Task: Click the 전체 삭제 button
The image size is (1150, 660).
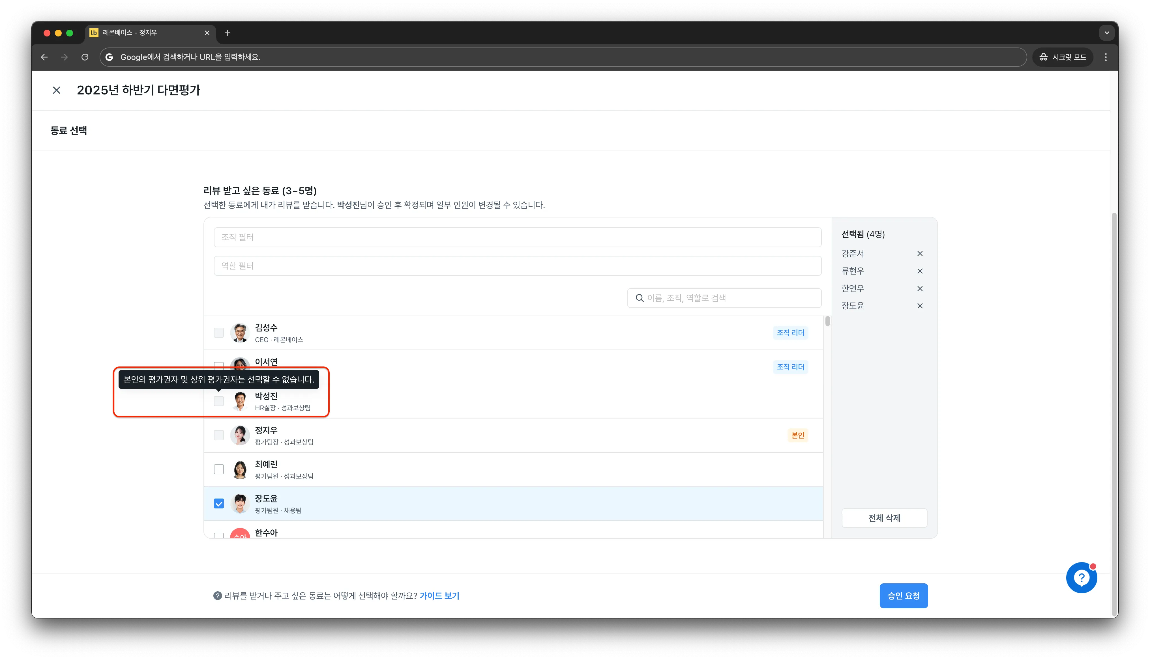Action: click(884, 518)
